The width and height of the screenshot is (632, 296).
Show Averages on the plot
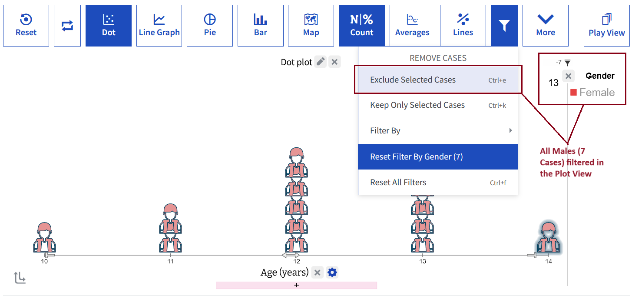tap(412, 26)
